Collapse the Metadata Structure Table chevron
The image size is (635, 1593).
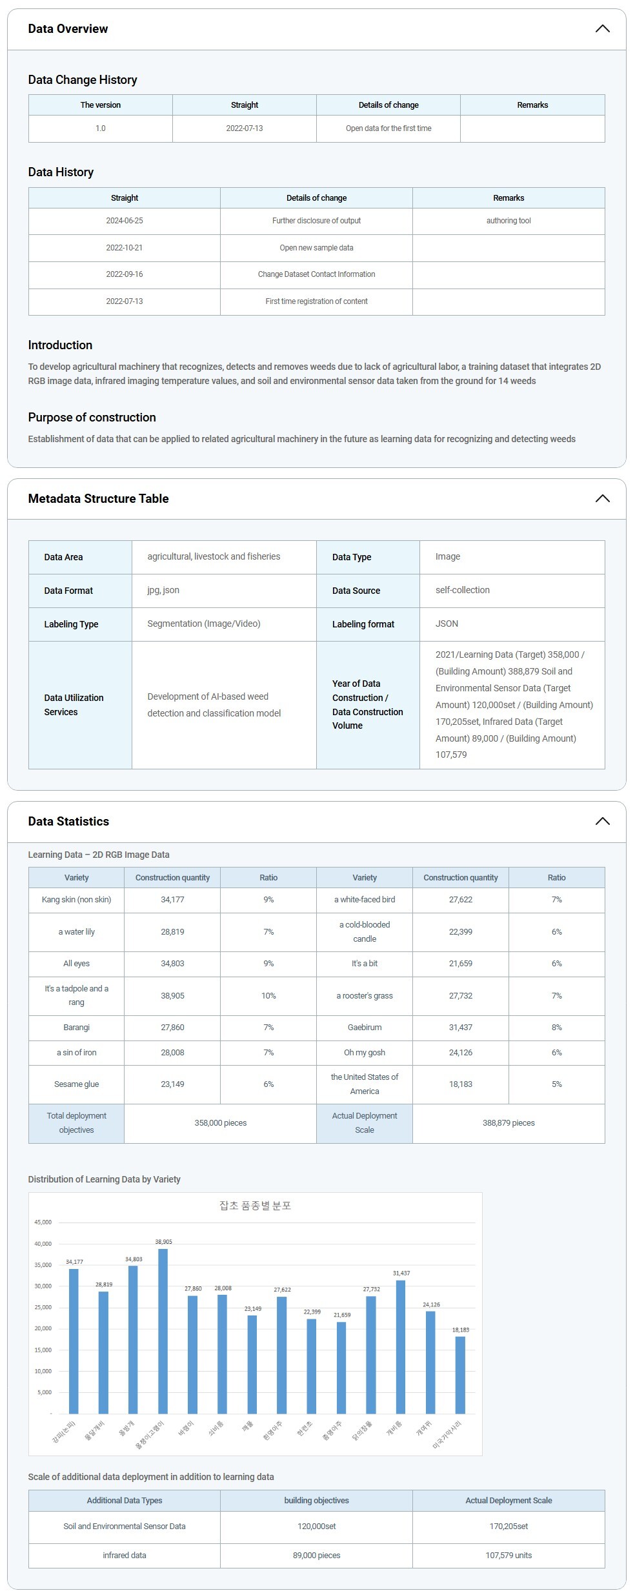click(601, 498)
